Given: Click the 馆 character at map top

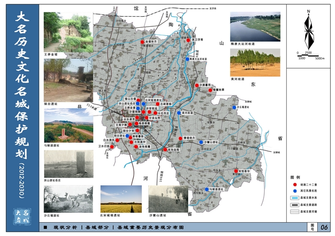Looking at the screenshot, I should click(136, 9).
